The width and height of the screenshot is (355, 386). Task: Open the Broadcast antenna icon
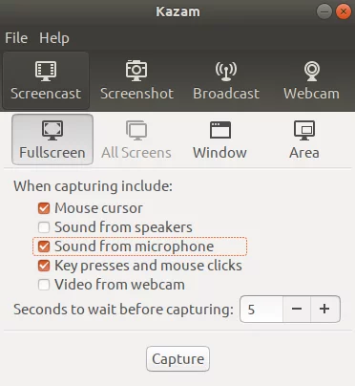[226, 71]
